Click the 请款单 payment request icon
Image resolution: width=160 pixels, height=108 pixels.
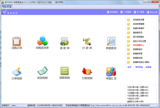click(x=64, y=41)
